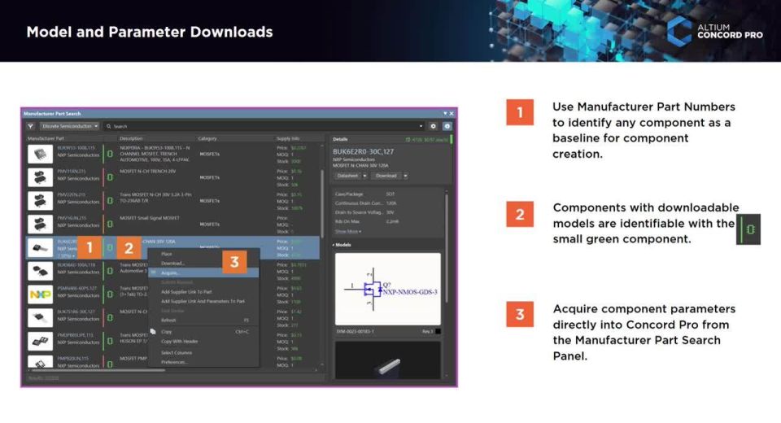Click model icon of PMV16UN,215 row
Viewport: 781px width, 423px height.
pos(110,225)
